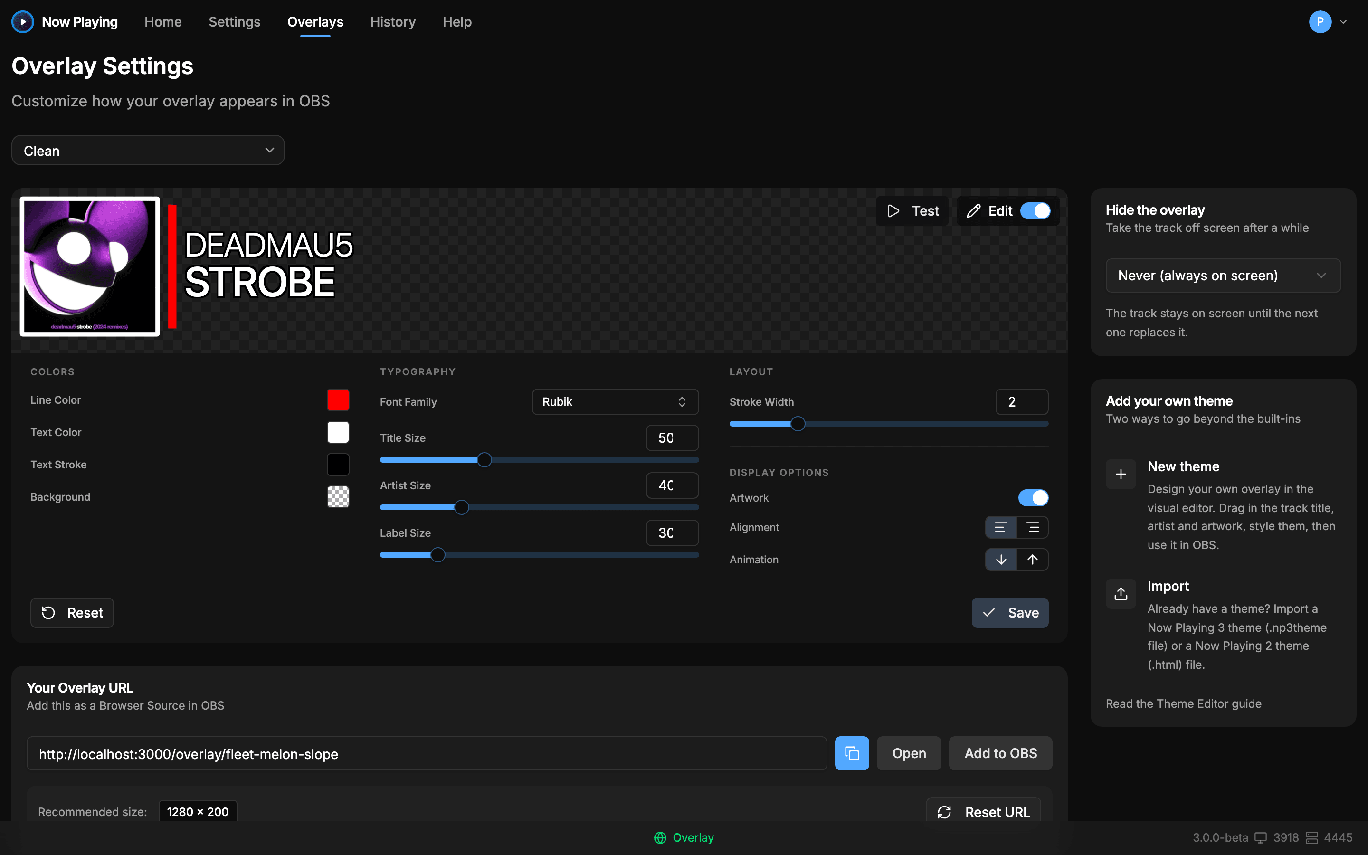Toggle the Edit mode switch

(x=1035, y=211)
